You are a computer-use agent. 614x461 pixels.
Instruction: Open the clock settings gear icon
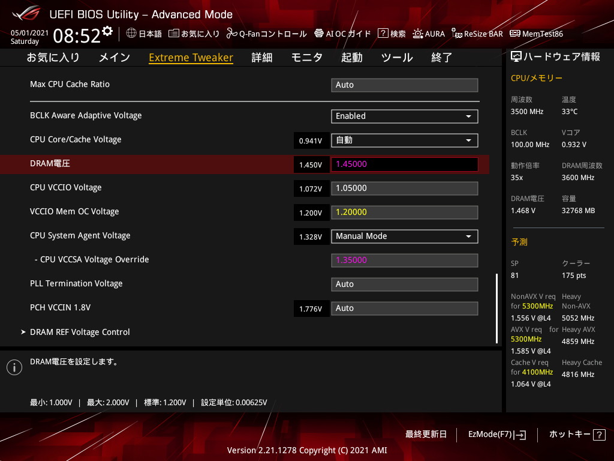(x=107, y=31)
